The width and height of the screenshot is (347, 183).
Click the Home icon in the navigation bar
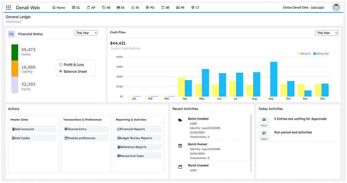[54, 8]
